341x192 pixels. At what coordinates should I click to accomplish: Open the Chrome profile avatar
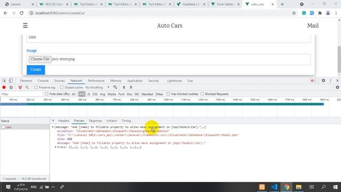pos(328,13)
